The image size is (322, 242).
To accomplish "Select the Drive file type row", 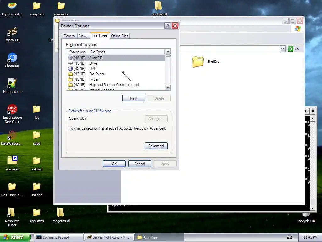I will tap(116, 63).
